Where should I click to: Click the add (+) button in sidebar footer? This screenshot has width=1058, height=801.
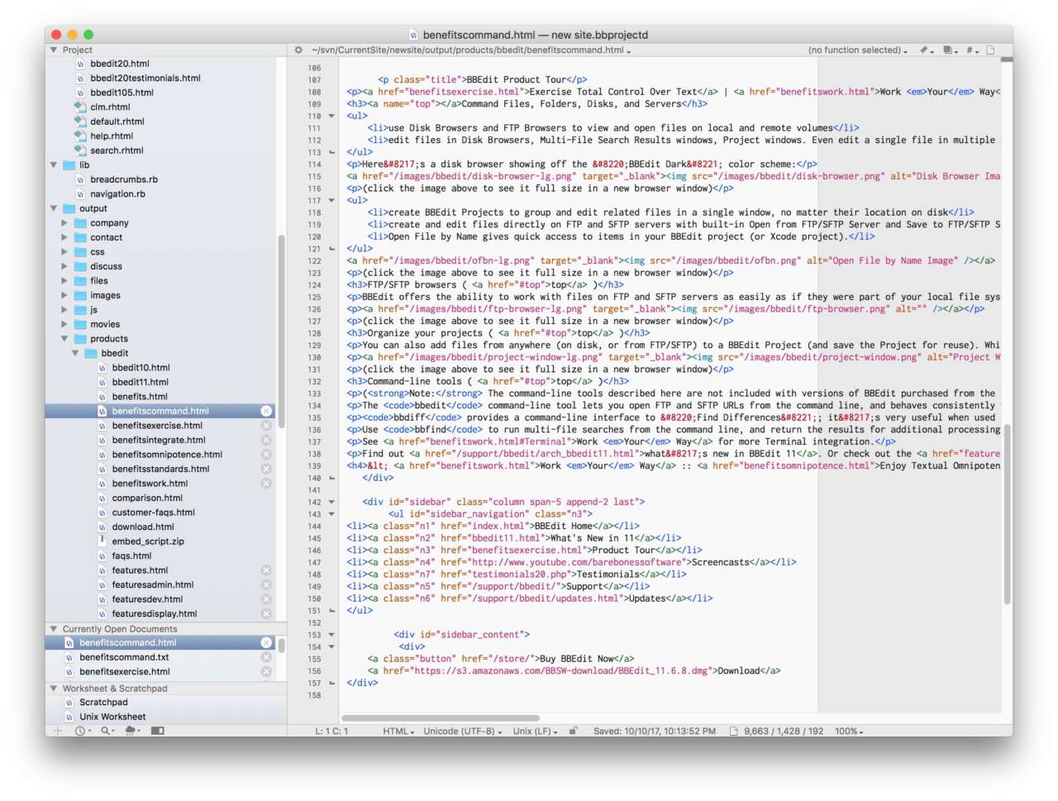click(58, 731)
